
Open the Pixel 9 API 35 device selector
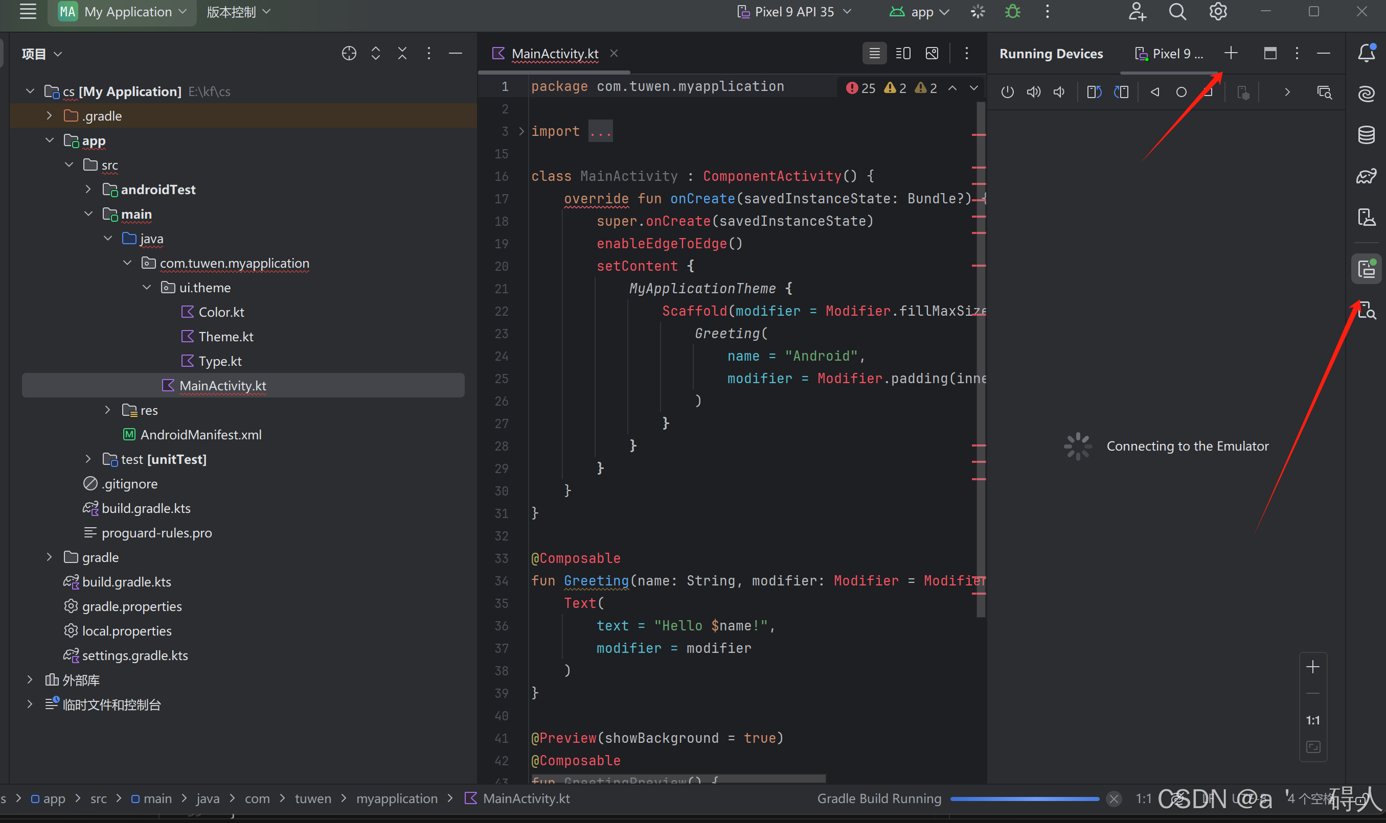pyautogui.click(x=793, y=12)
